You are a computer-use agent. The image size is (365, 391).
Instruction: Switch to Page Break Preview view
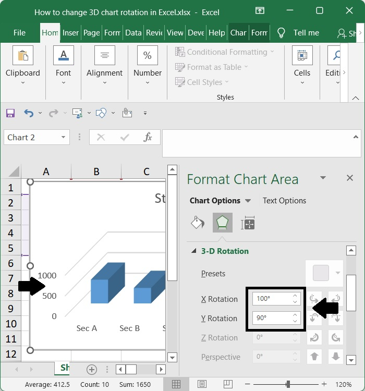(228, 384)
